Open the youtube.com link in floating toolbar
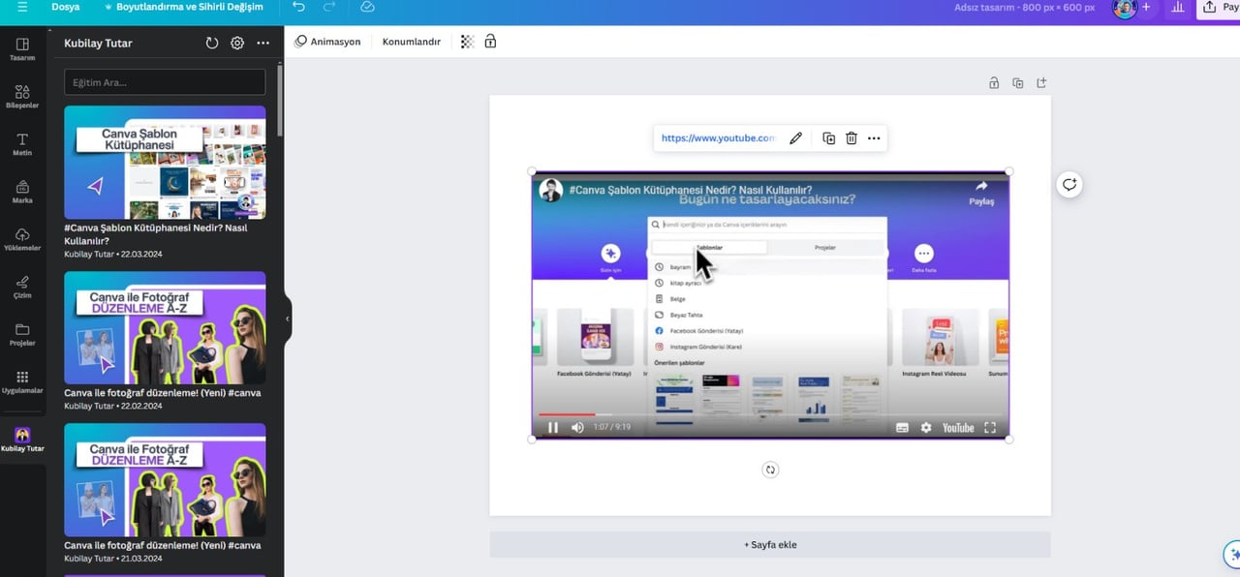Screen dimensions: 1240x577 [x=718, y=138]
